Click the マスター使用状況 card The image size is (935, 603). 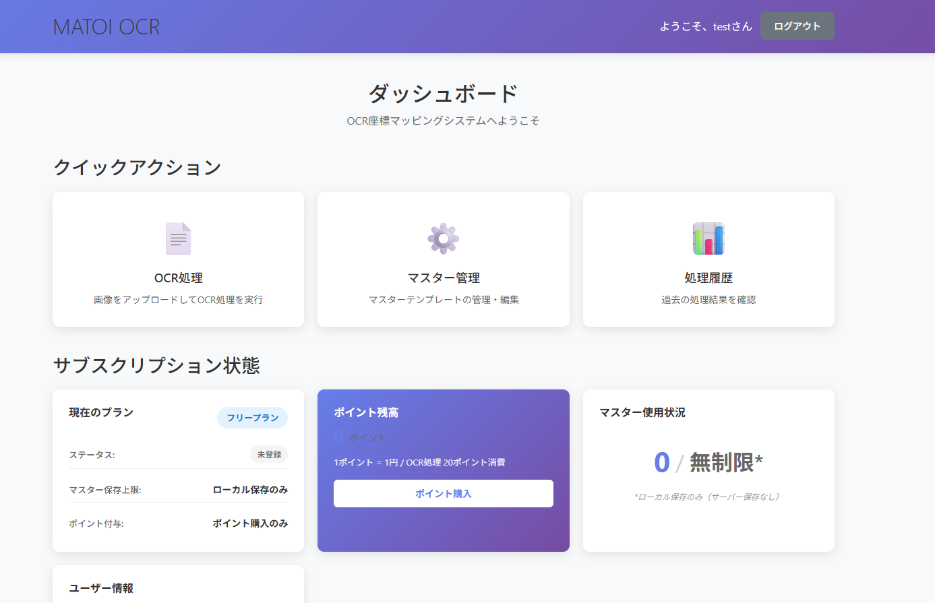tap(708, 470)
